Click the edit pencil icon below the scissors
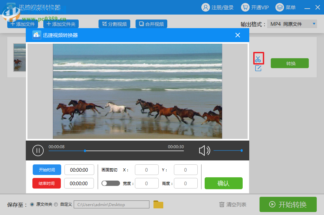The image size is (324, 215). click(258, 68)
